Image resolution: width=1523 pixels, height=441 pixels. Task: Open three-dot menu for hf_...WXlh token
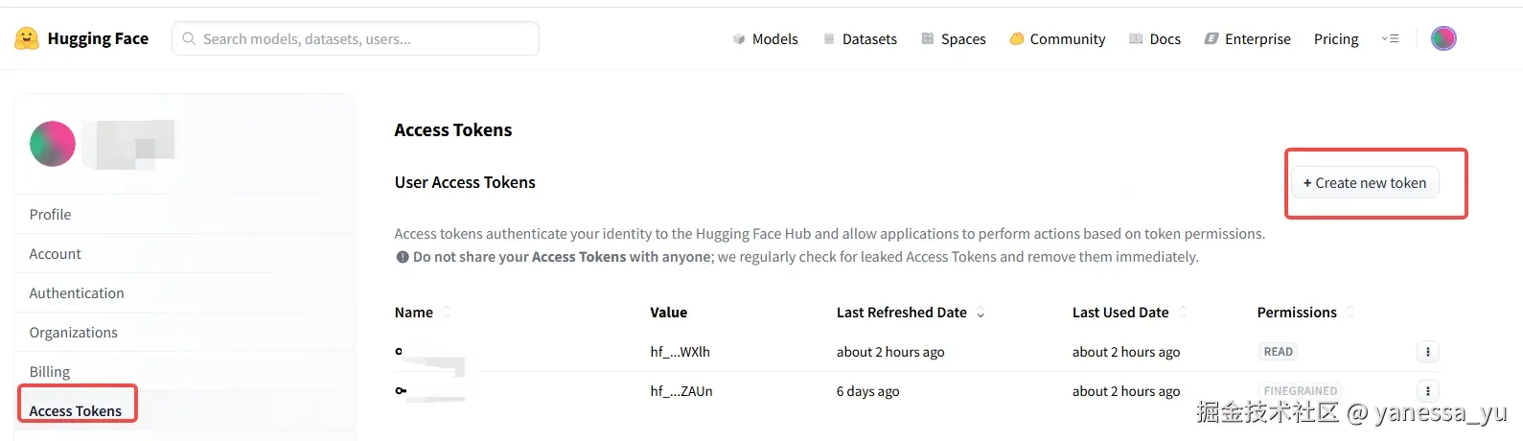coord(1427,352)
